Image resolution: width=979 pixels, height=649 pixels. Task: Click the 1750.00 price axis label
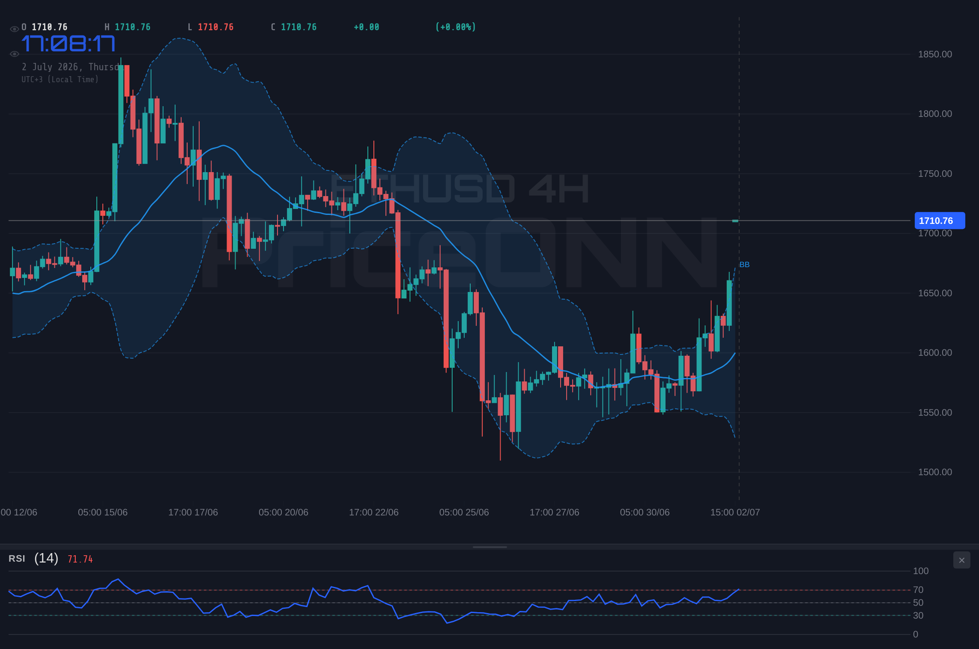(935, 174)
